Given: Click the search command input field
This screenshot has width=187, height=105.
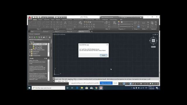Looking at the screenshot, I should [110, 17].
